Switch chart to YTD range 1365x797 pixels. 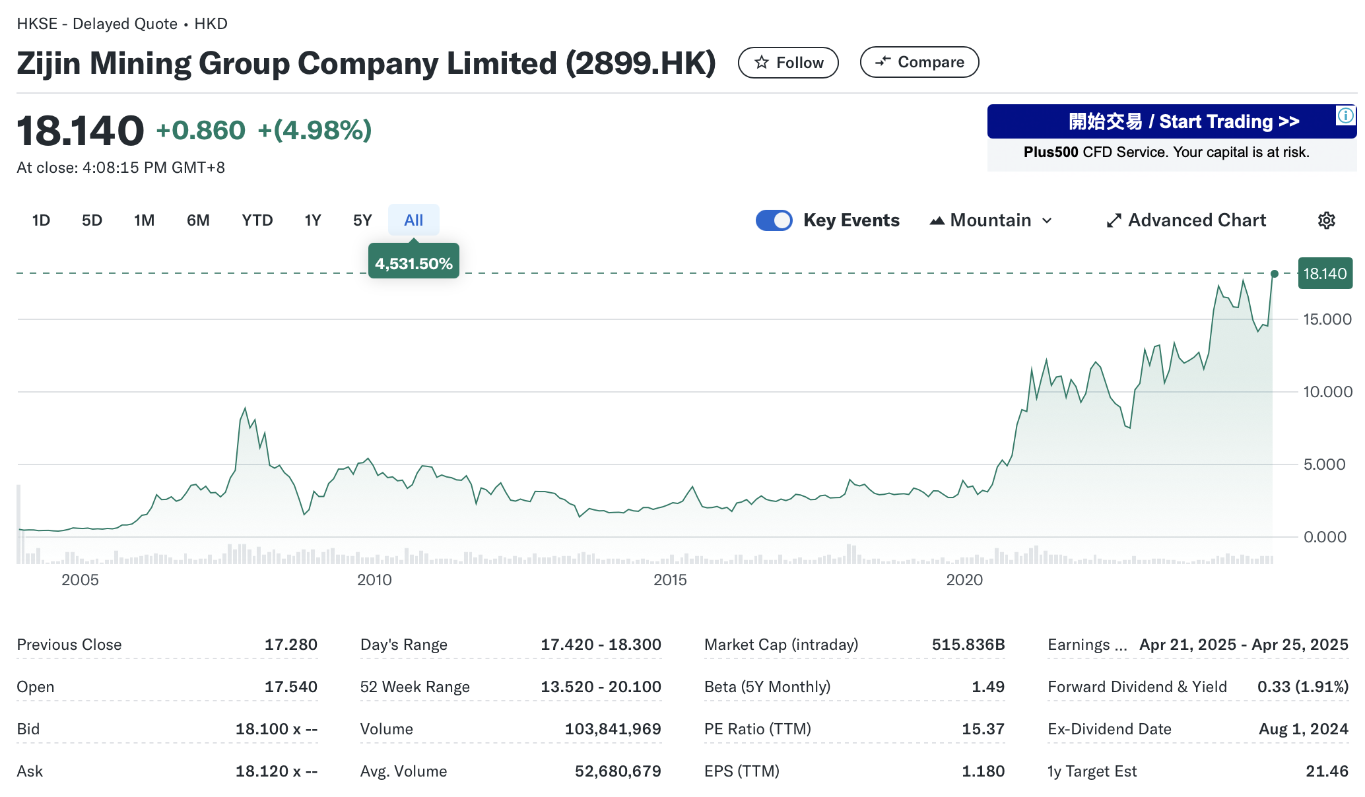coord(257,220)
